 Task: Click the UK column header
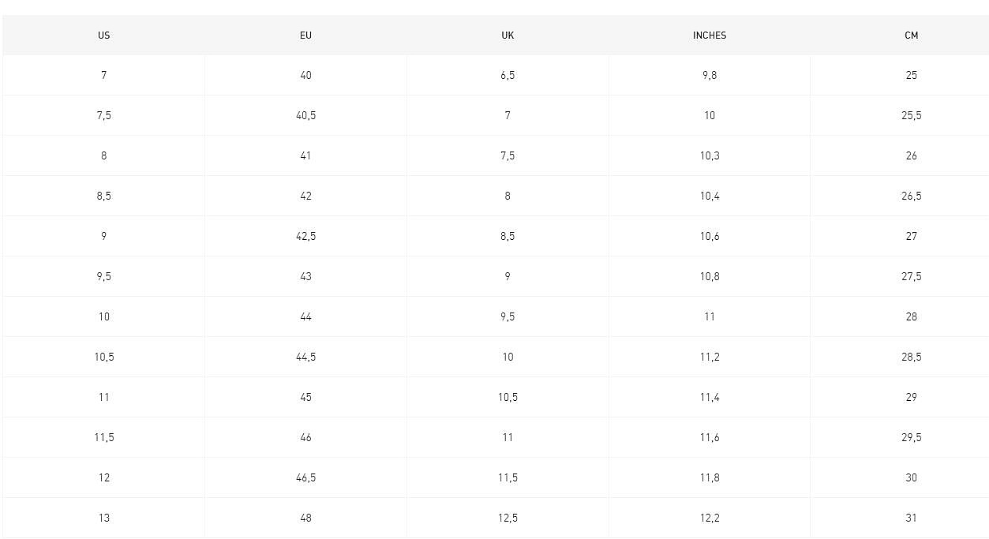pos(508,36)
